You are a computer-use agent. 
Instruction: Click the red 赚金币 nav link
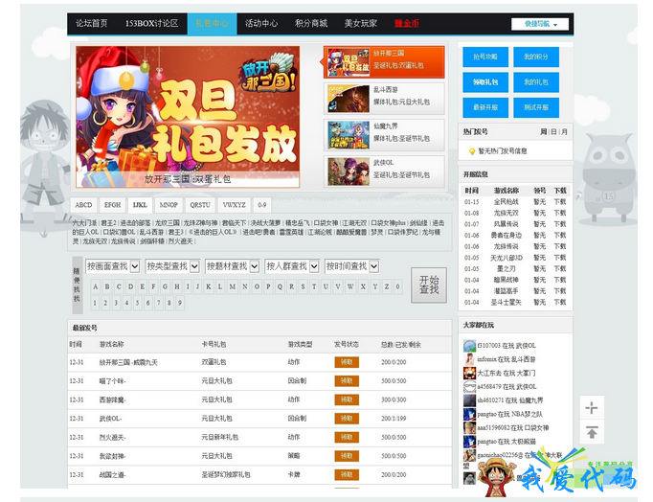(x=407, y=23)
